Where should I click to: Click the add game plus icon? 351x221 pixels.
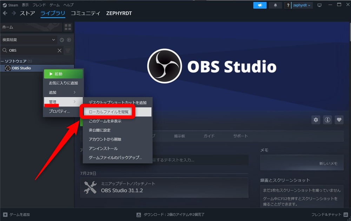click(5, 214)
